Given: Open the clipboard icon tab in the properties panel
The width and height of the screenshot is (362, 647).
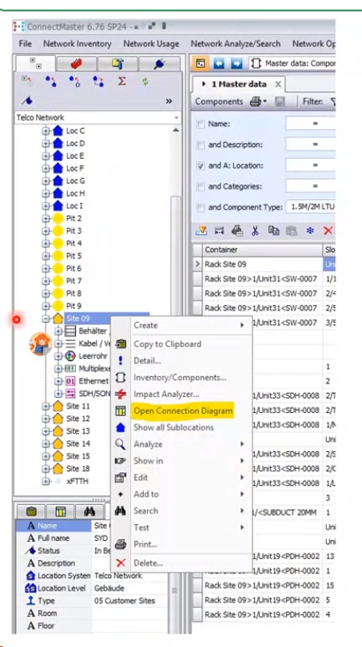Looking at the screenshot, I should (30, 512).
